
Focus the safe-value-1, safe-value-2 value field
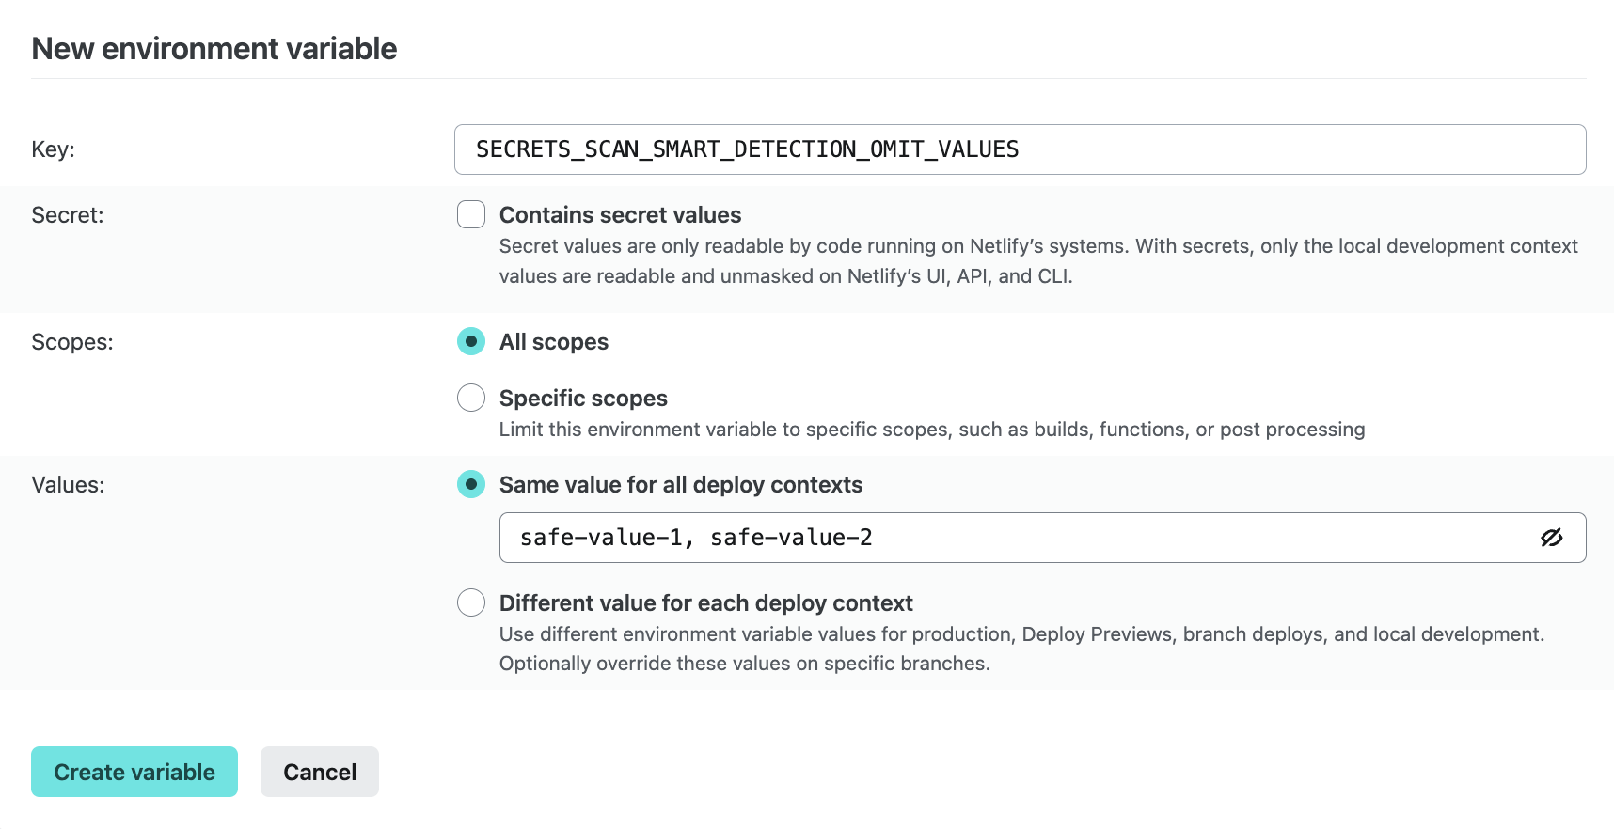[x=1042, y=538]
